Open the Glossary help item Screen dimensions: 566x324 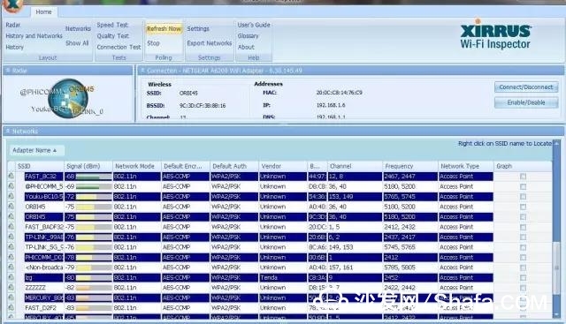(x=248, y=35)
